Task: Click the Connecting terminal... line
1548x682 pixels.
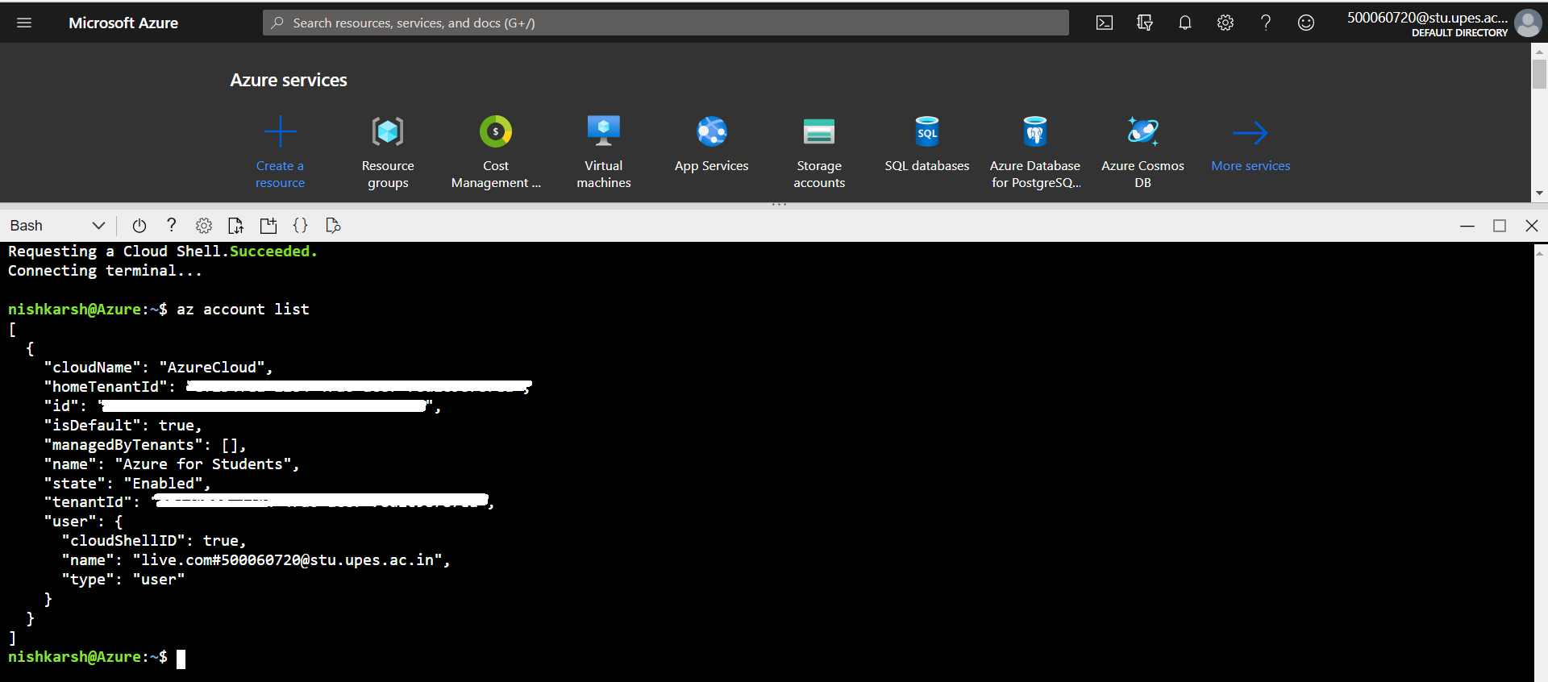Action: [x=105, y=271]
